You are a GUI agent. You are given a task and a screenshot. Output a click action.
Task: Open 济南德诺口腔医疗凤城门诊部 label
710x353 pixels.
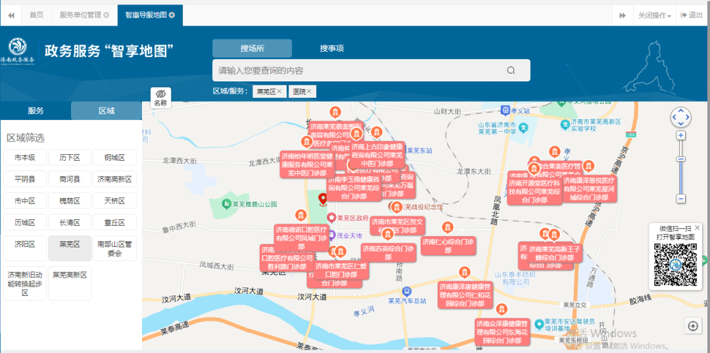tap(302, 238)
